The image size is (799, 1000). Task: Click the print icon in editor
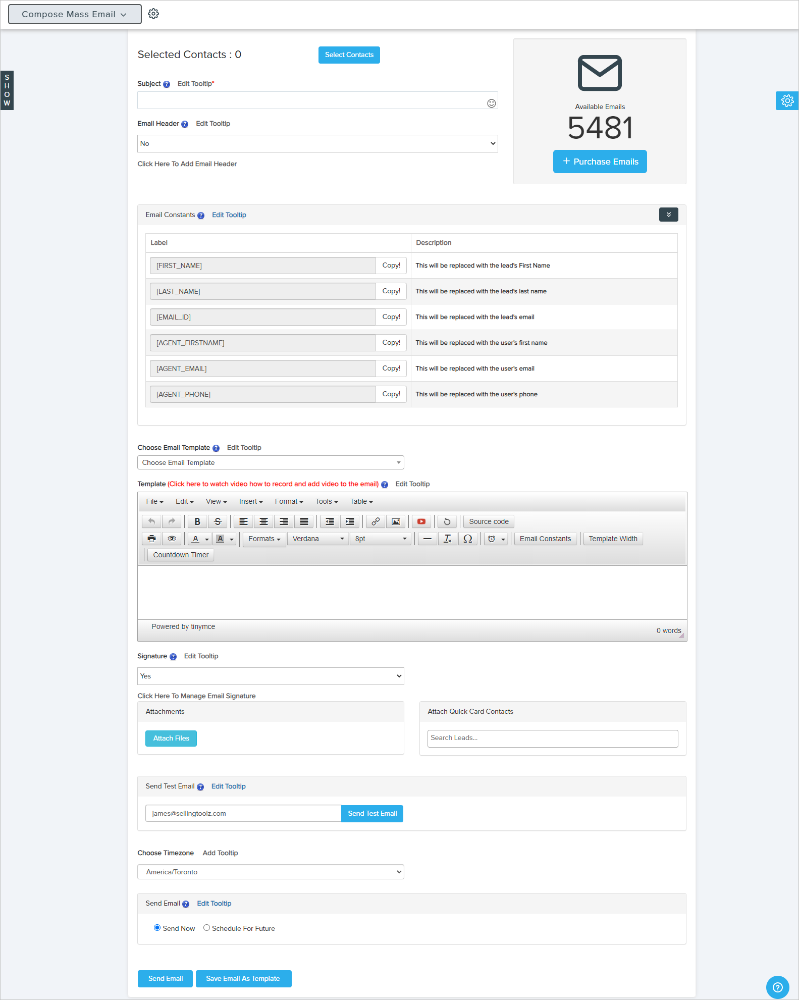(151, 539)
